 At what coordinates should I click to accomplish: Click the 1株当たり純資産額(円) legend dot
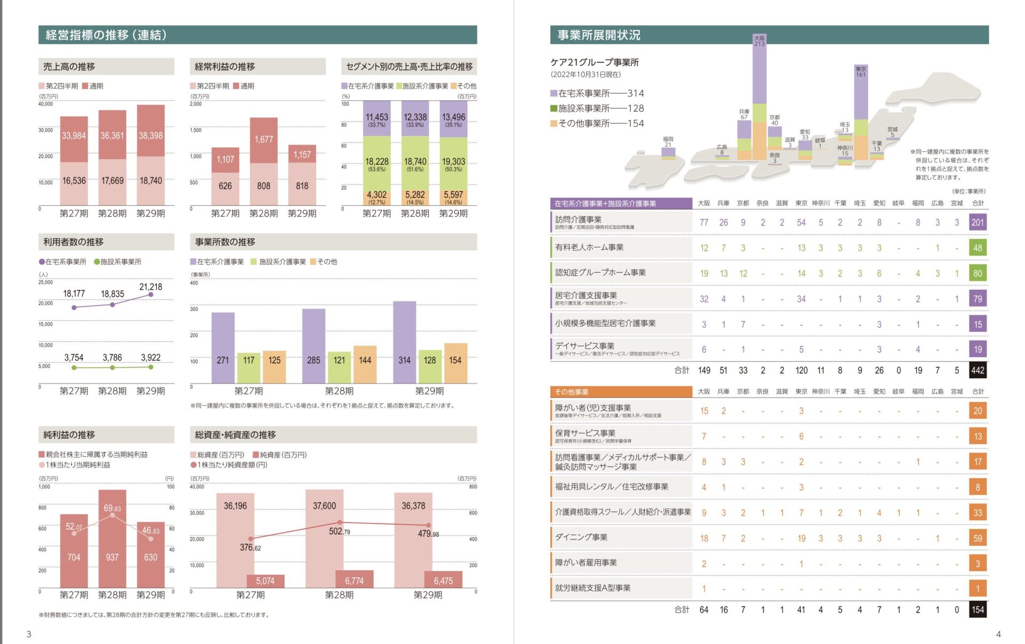pyautogui.click(x=193, y=465)
